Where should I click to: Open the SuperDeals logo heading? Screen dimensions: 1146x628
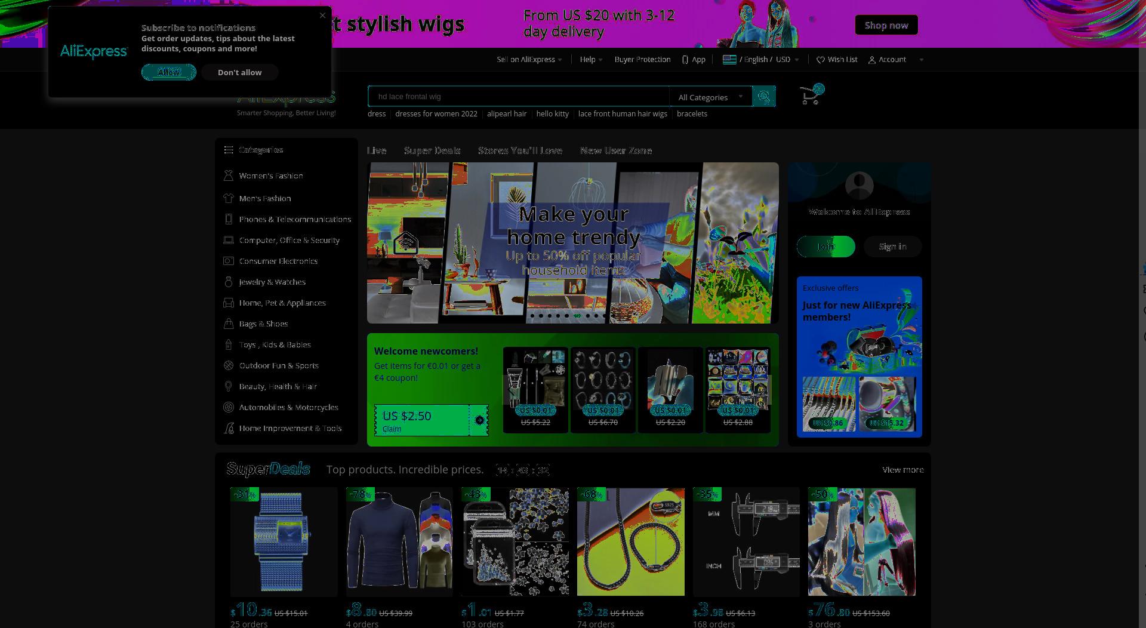pyautogui.click(x=268, y=469)
